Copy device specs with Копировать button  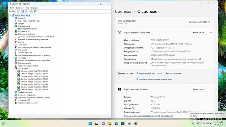(198, 32)
